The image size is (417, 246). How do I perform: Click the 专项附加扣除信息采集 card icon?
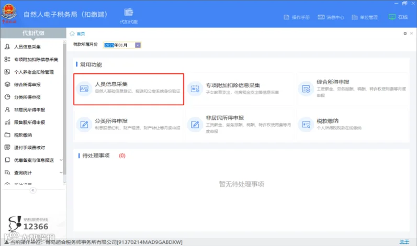(195, 89)
